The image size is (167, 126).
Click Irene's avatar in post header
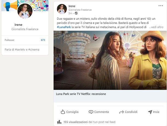[x=62, y=9]
